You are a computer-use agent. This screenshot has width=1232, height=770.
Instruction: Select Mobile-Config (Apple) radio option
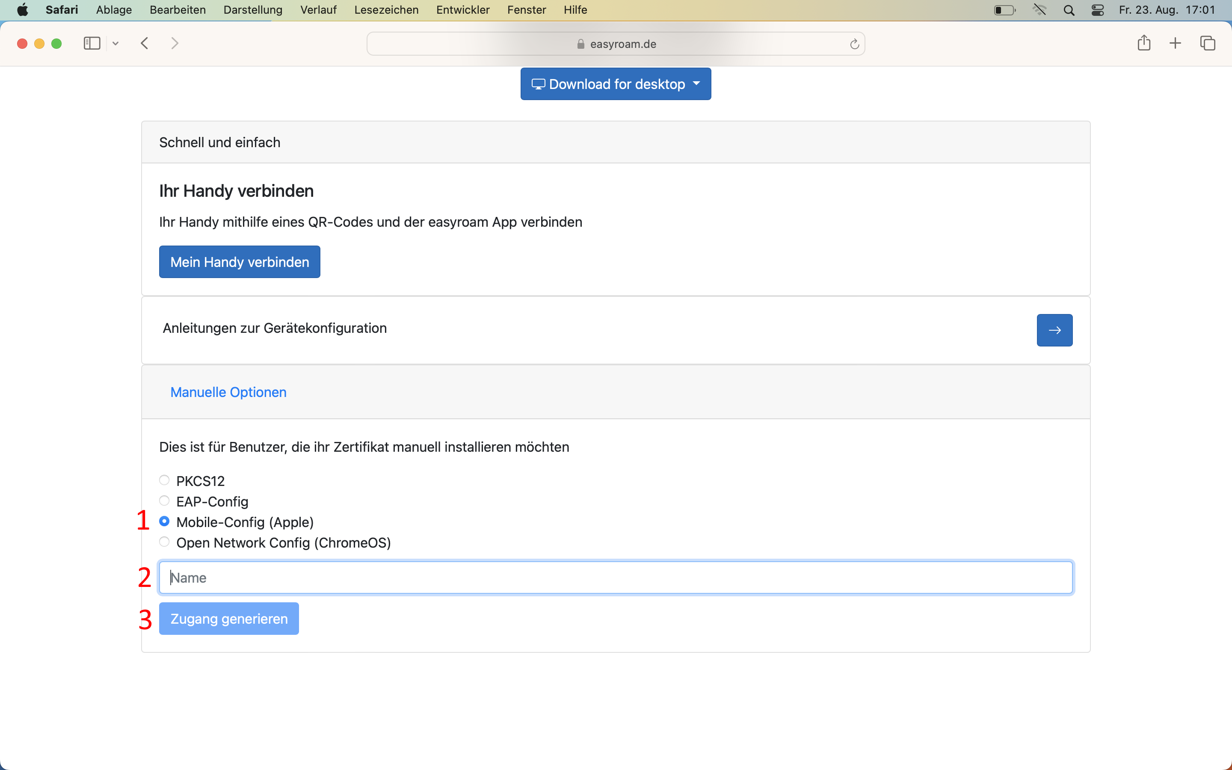[164, 521]
